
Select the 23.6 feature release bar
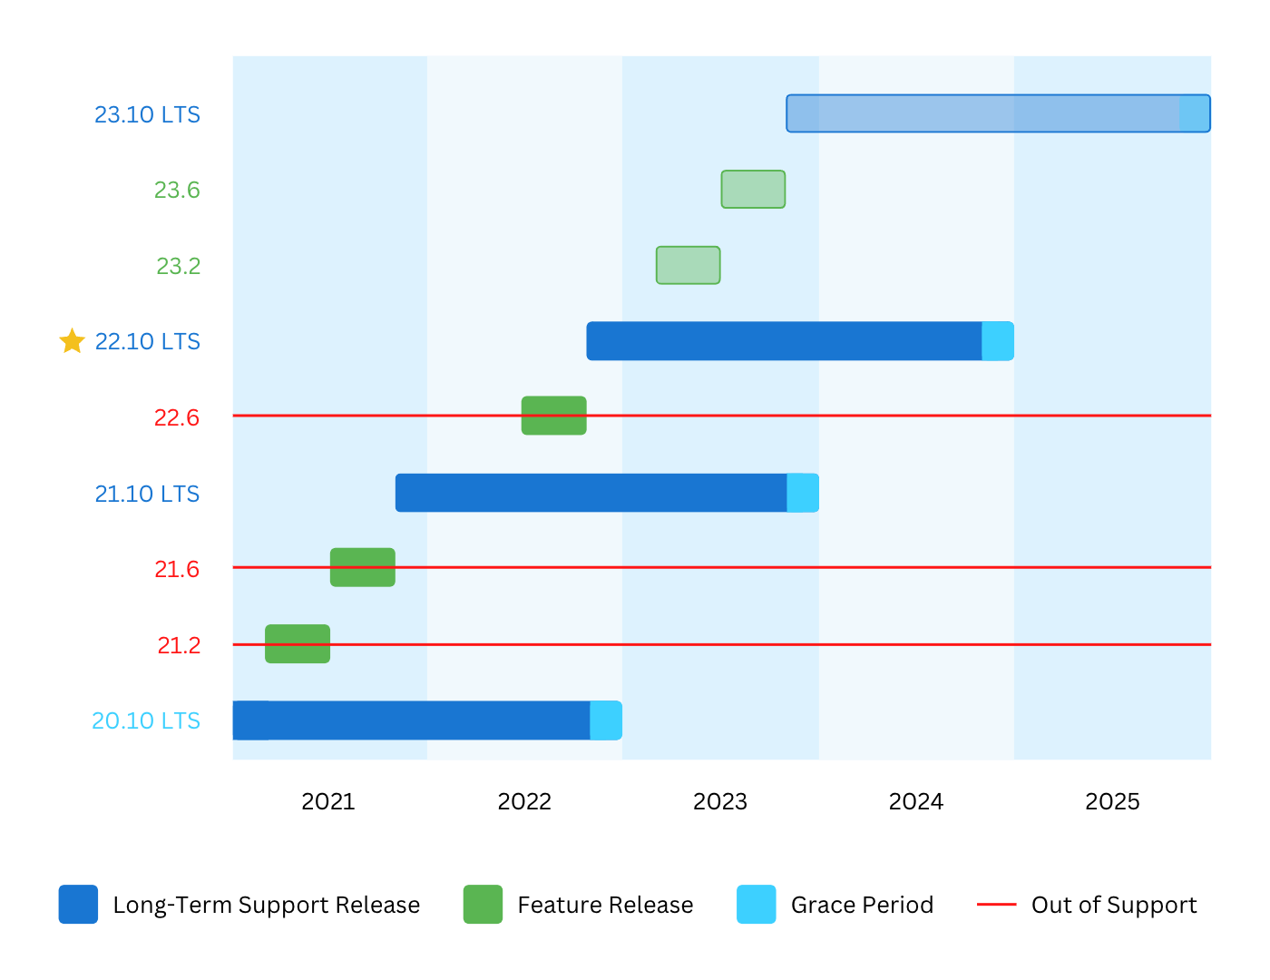[753, 189]
